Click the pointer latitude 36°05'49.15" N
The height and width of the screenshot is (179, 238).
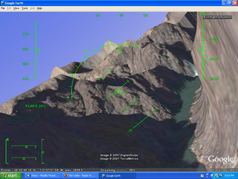coord(25,170)
